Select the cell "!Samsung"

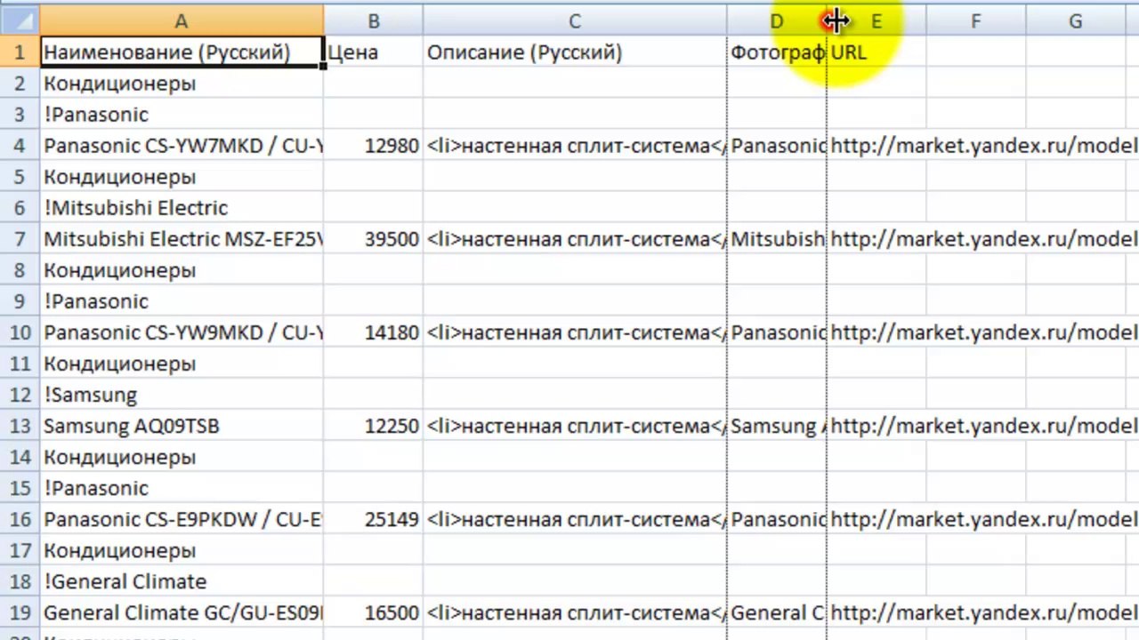click(182, 395)
